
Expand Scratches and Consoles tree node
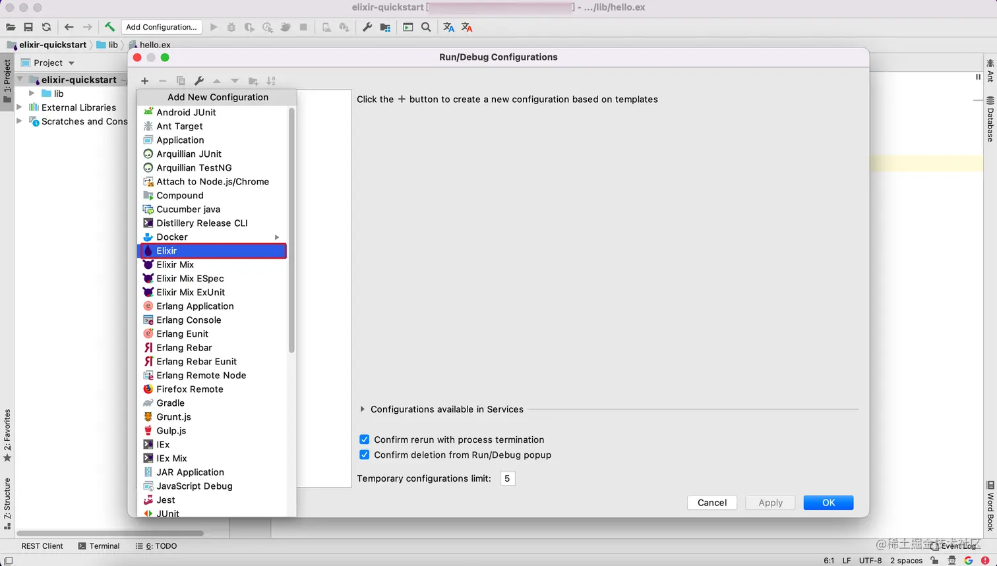[x=19, y=121]
